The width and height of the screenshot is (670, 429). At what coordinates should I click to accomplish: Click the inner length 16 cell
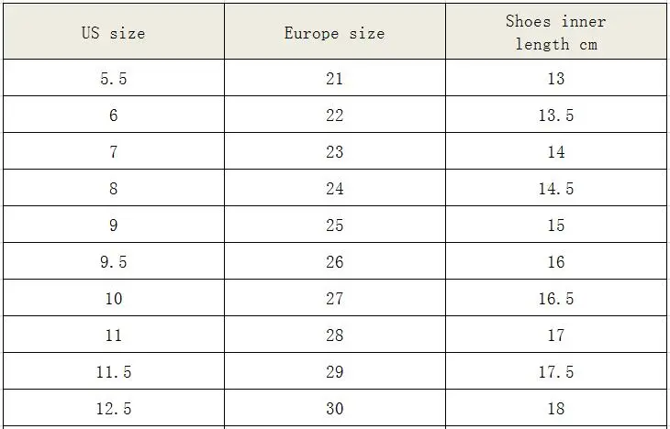(556, 261)
